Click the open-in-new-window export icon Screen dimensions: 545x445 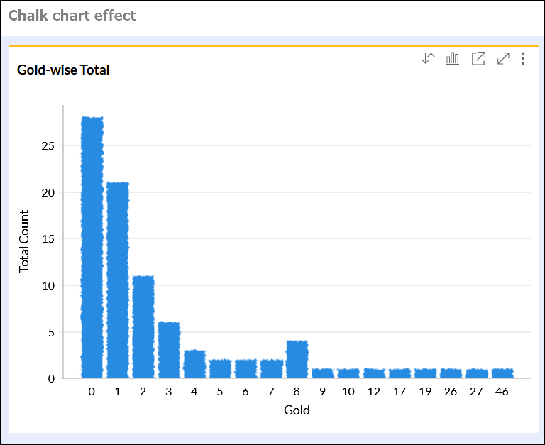(x=478, y=59)
